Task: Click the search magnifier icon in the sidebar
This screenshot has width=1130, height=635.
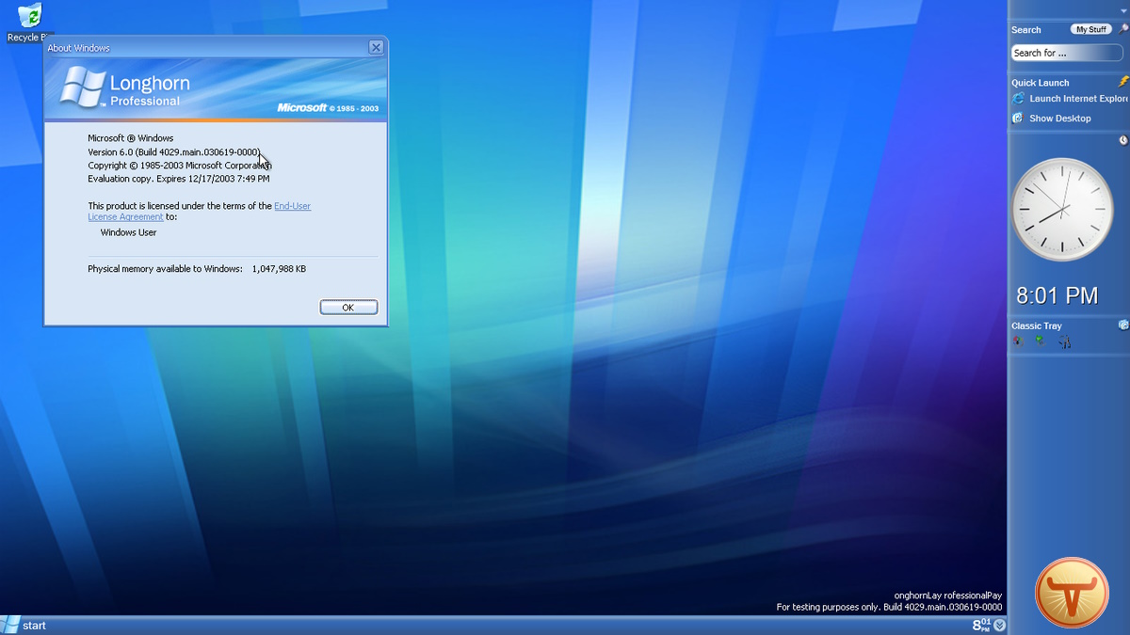Action: click(x=1124, y=29)
